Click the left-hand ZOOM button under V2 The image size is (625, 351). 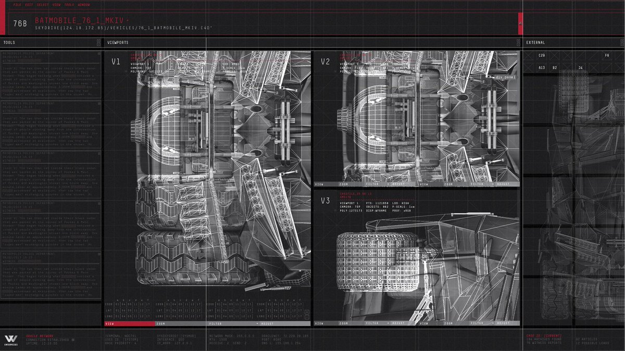click(x=352, y=184)
